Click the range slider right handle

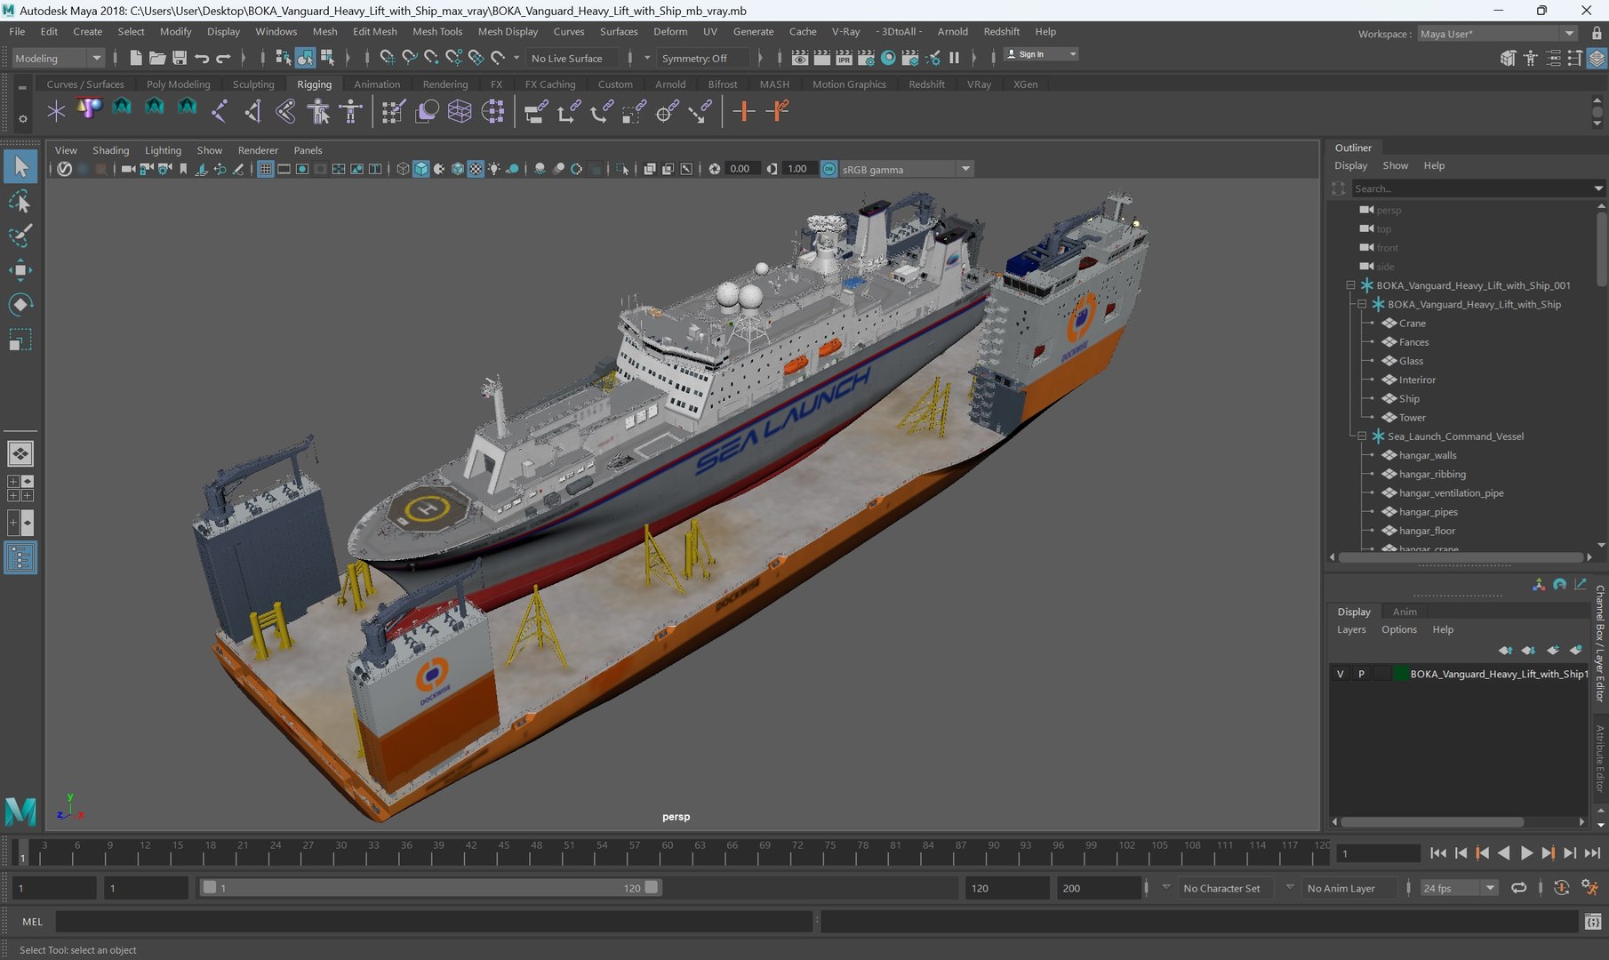(652, 887)
